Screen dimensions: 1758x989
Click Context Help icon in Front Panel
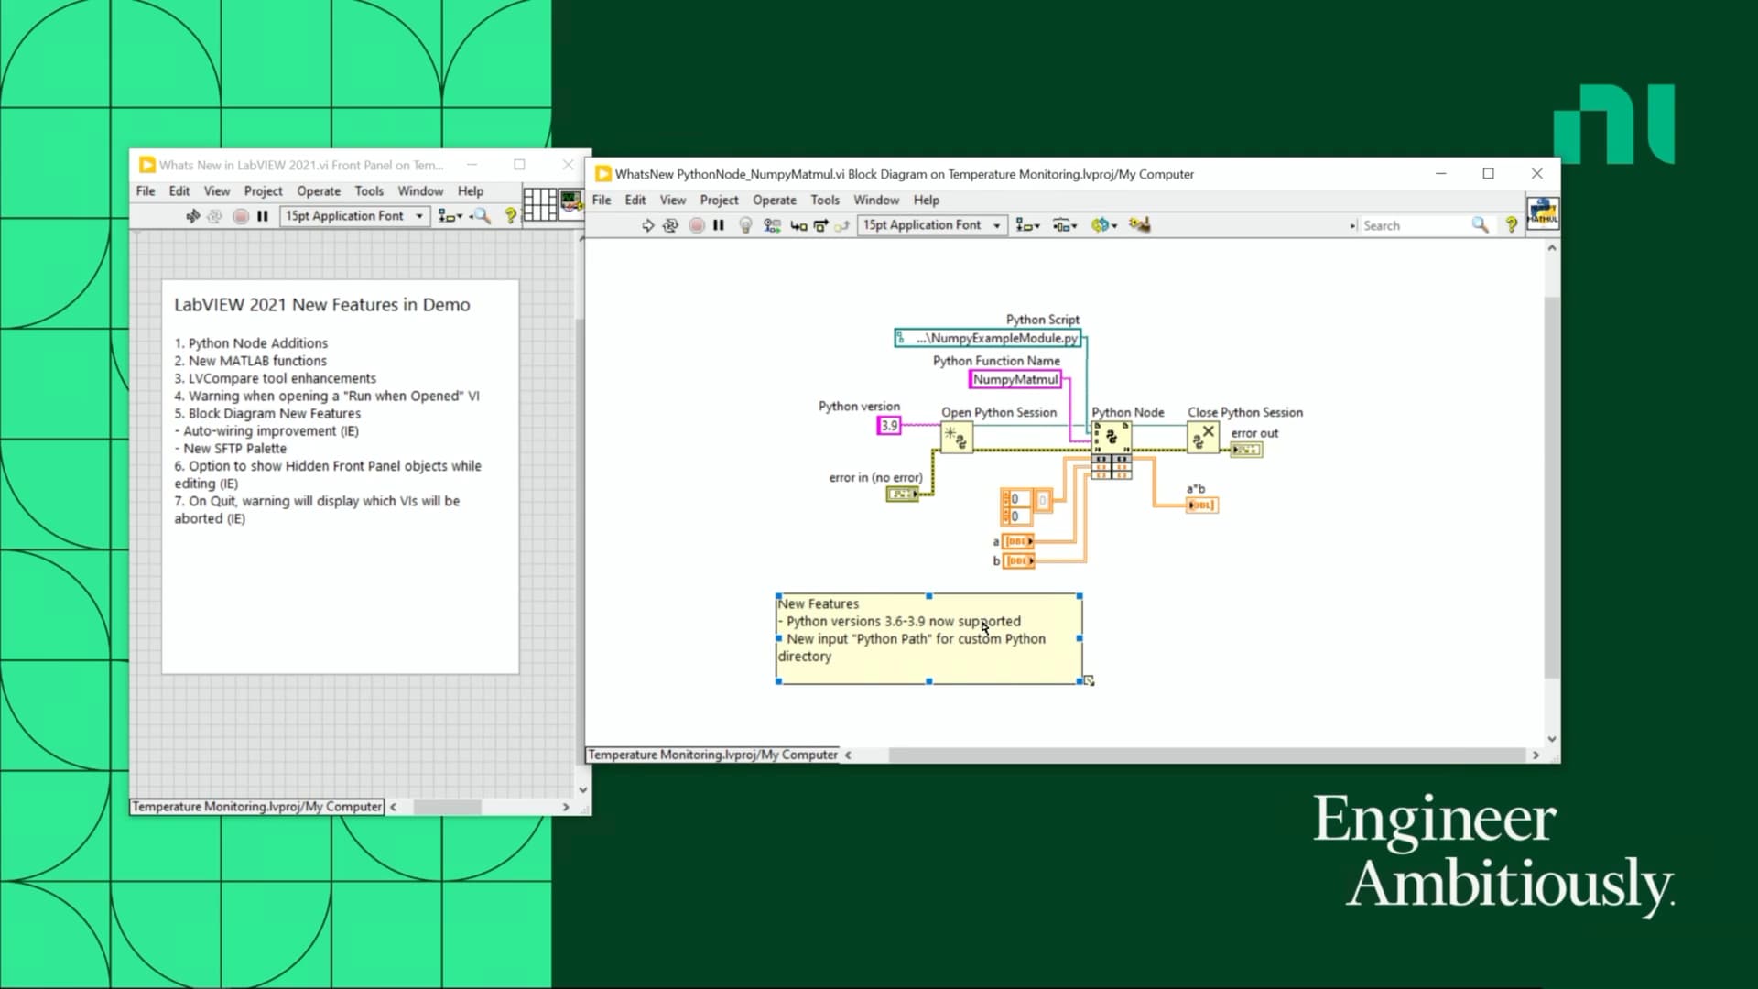pyautogui.click(x=510, y=216)
